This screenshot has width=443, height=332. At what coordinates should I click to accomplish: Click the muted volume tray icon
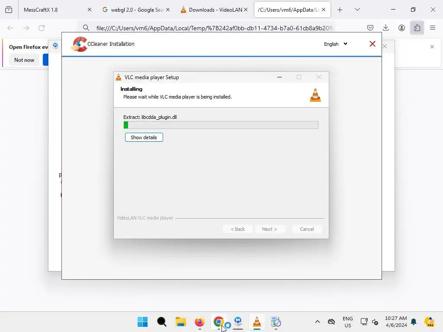click(x=375, y=322)
